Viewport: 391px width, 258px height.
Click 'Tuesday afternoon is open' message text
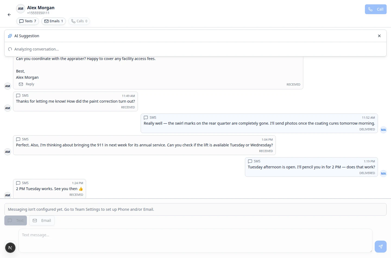point(311,167)
